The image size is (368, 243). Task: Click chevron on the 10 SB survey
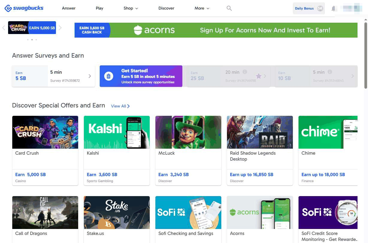pyautogui.click(x=352, y=76)
